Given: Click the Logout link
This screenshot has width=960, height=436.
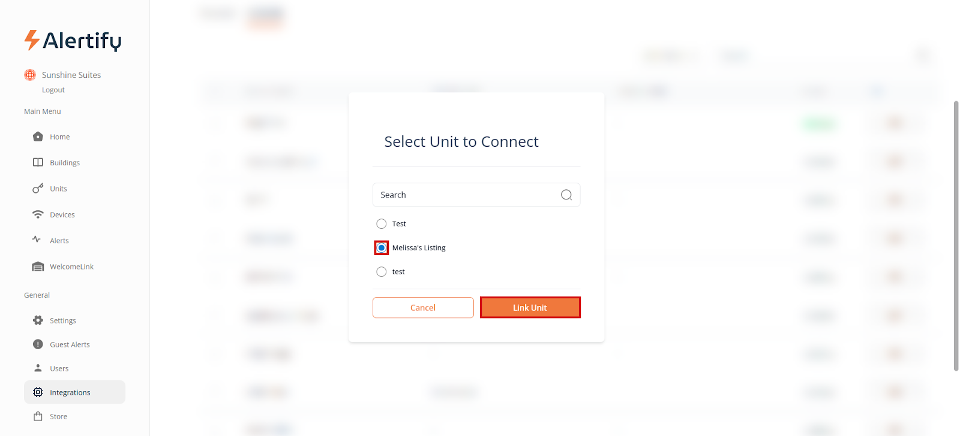Looking at the screenshot, I should [x=53, y=90].
